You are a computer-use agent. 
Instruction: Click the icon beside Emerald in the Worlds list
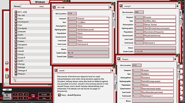point(16,32)
